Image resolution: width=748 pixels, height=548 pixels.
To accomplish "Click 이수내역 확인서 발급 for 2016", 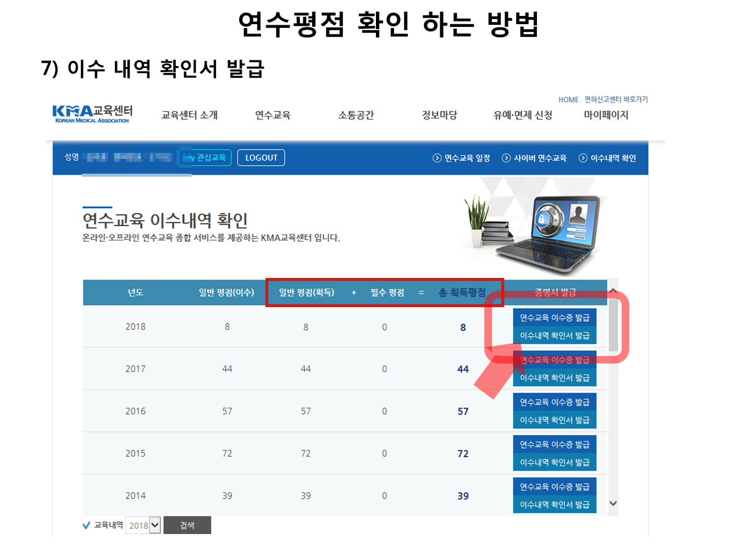I will coord(554,420).
